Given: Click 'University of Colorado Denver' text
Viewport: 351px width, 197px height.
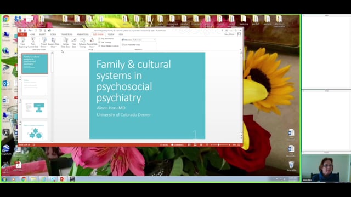Looking at the screenshot, I should [x=124, y=115].
